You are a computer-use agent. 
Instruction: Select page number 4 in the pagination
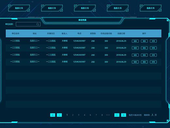[84, 115]
